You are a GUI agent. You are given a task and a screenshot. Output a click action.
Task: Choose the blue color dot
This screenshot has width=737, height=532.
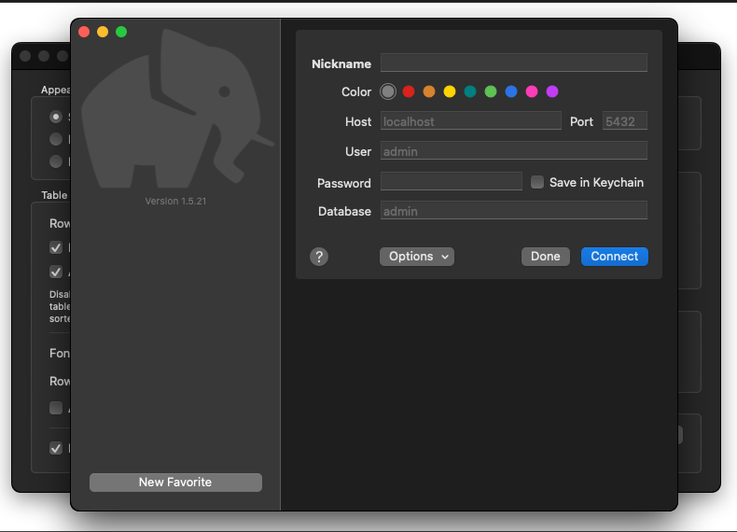(x=511, y=91)
